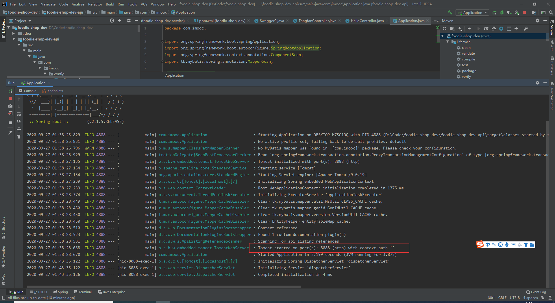Open the Application run configuration dropdown
The image size is (555, 303).
472,12
